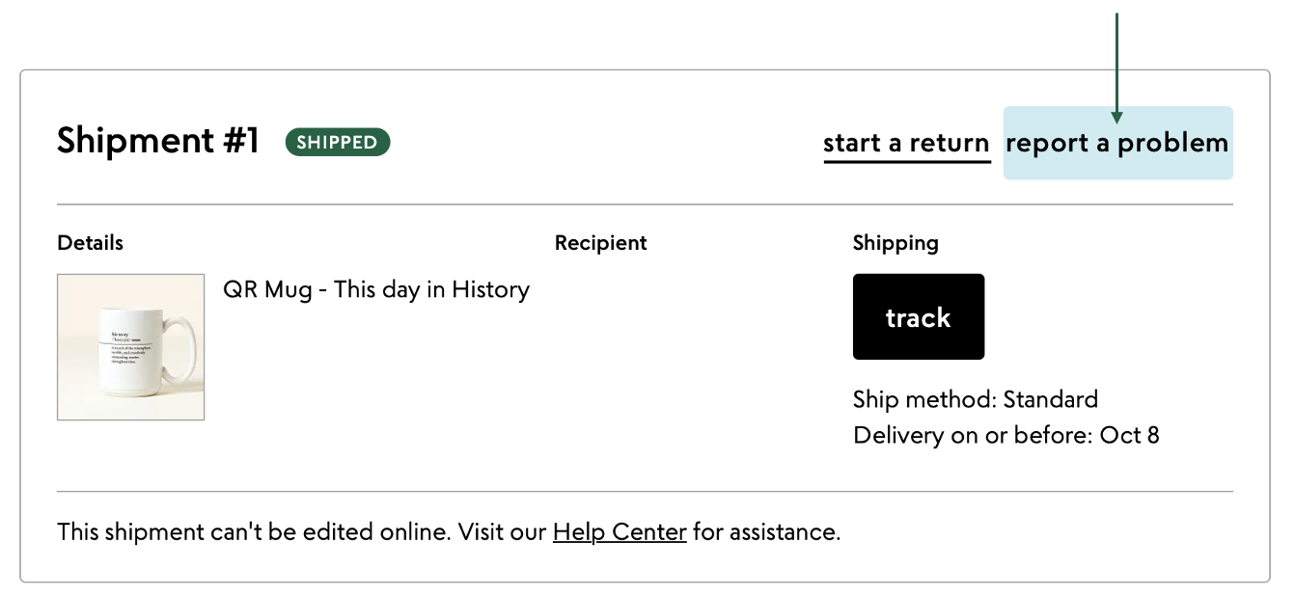Open the mug product thumbnail image

tap(131, 347)
